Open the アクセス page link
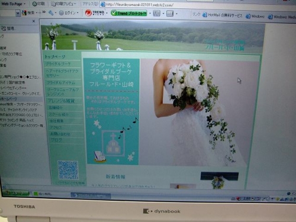The height and width of the screenshot is (222, 296). click(56, 127)
